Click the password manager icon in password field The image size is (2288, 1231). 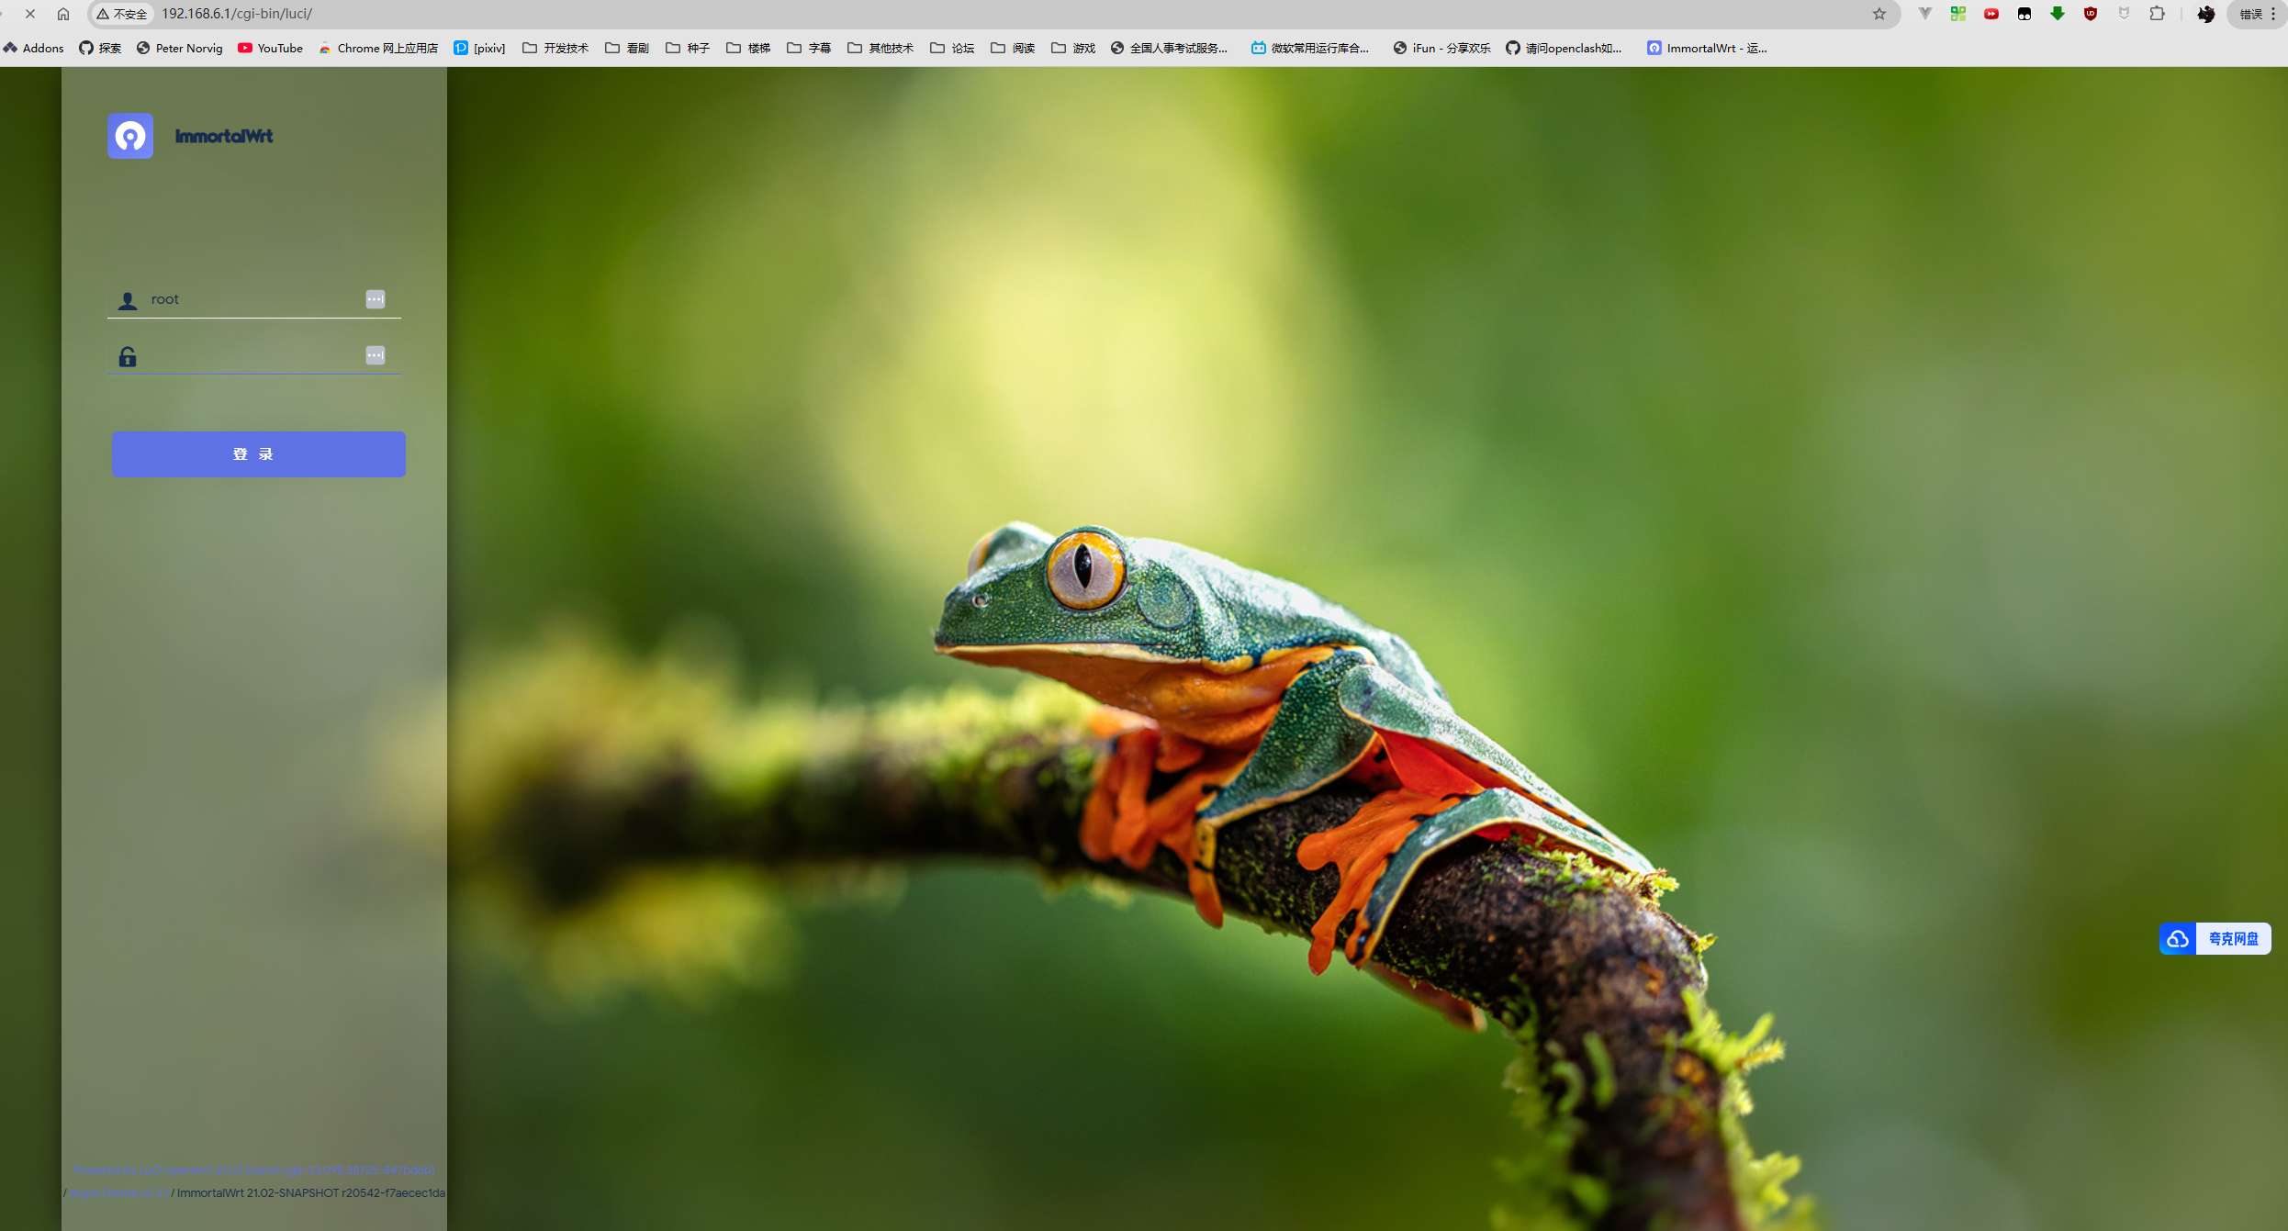pos(375,355)
